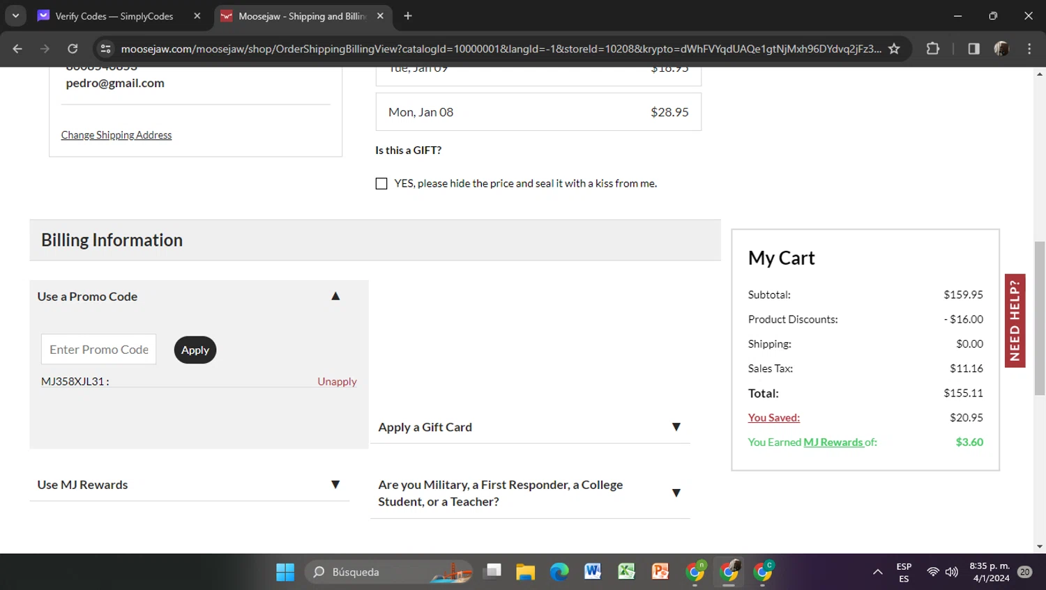Open Microsoft Word from the taskbar
The width and height of the screenshot is (1046, 590).
(593, 572)
